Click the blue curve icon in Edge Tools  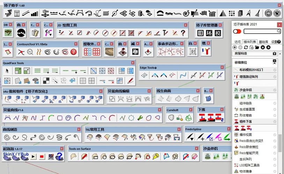(x=183, y=75)
